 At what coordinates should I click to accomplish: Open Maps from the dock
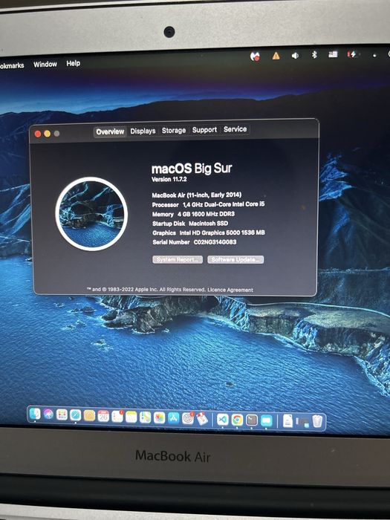click(146, 417)
